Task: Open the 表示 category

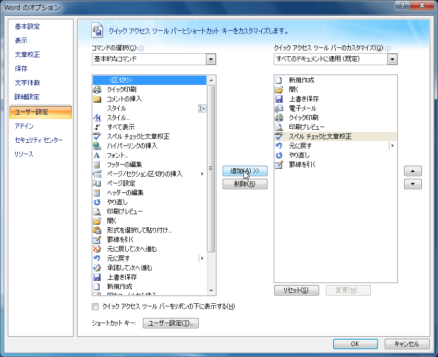Action: (x=21, y=41)
